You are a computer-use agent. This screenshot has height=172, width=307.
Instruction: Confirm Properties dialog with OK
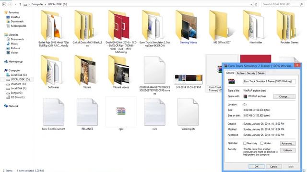(x=257, y=167)
